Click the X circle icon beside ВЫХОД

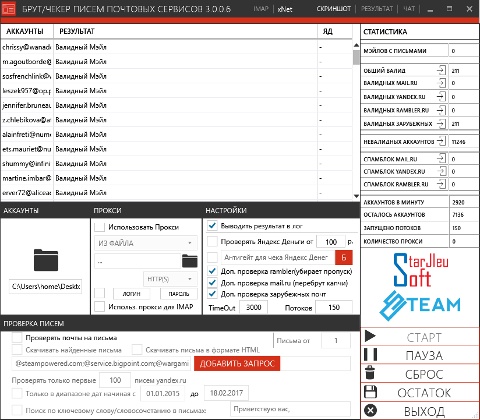[x=370, y=411]
